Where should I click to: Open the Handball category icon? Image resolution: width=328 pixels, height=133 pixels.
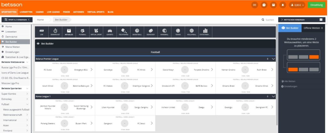pos(164,32)
